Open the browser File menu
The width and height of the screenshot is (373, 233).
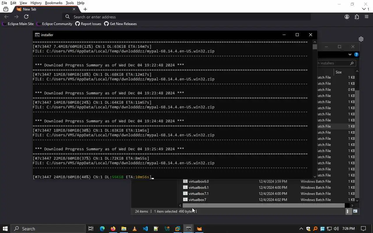coord(4,3)
